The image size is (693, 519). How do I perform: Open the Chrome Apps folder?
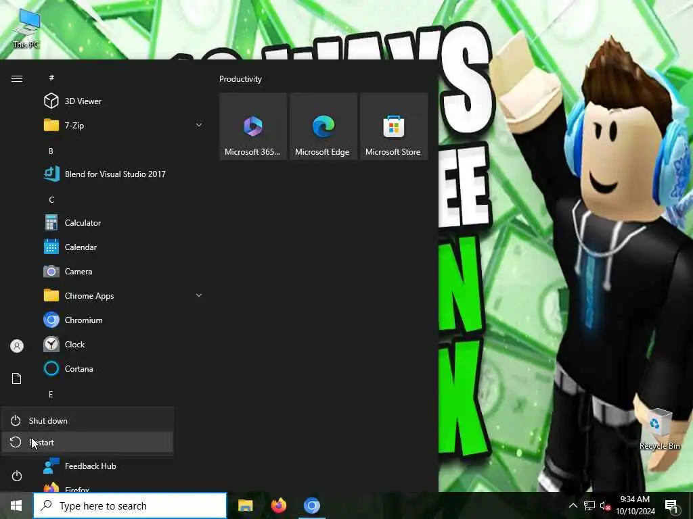(123, 296)
